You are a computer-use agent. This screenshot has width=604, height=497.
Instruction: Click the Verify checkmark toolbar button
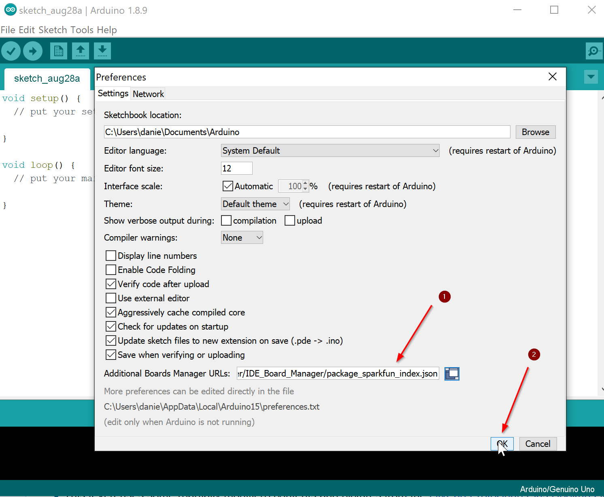click(11, 51)
